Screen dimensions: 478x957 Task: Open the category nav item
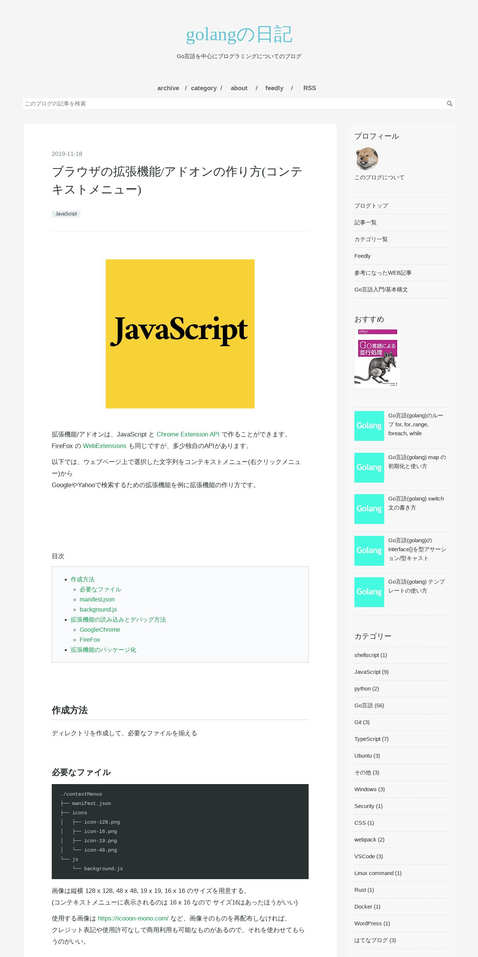point(204,88)
